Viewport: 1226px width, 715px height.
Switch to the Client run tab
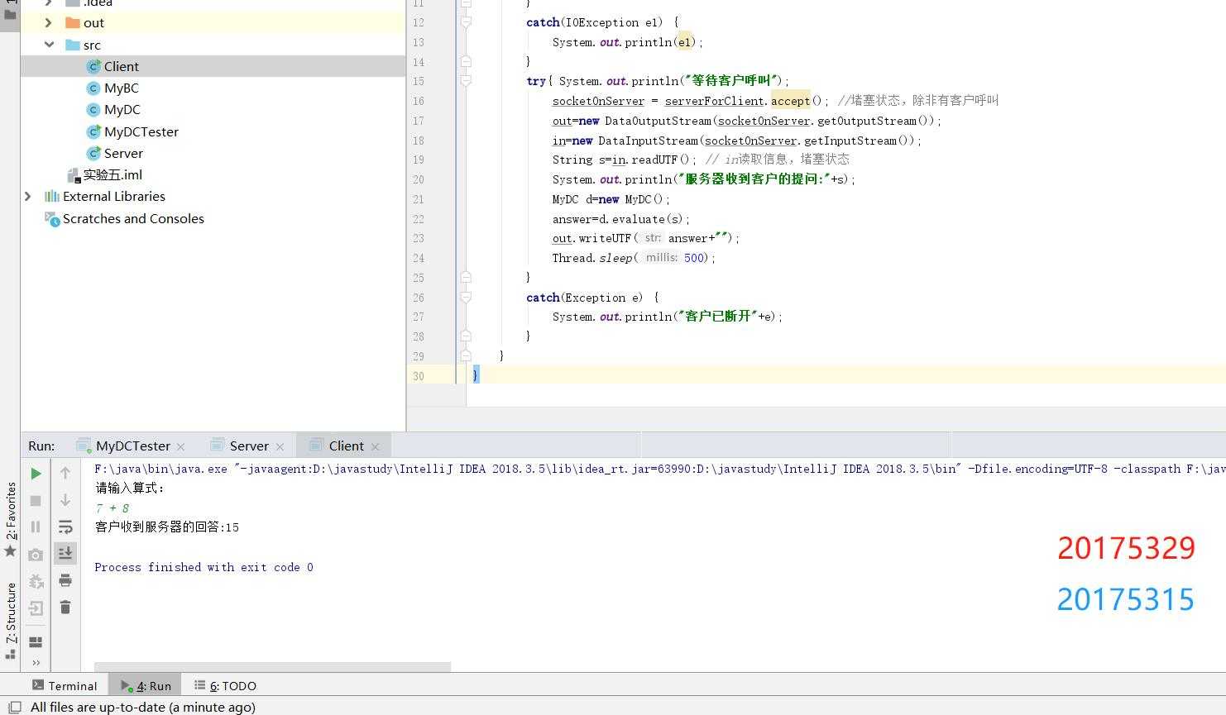(345, 446)
